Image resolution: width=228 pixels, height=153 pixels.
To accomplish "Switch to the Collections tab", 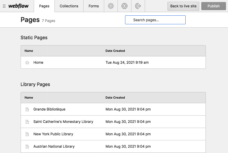I will pyautogui.click(x=69, y=6).
